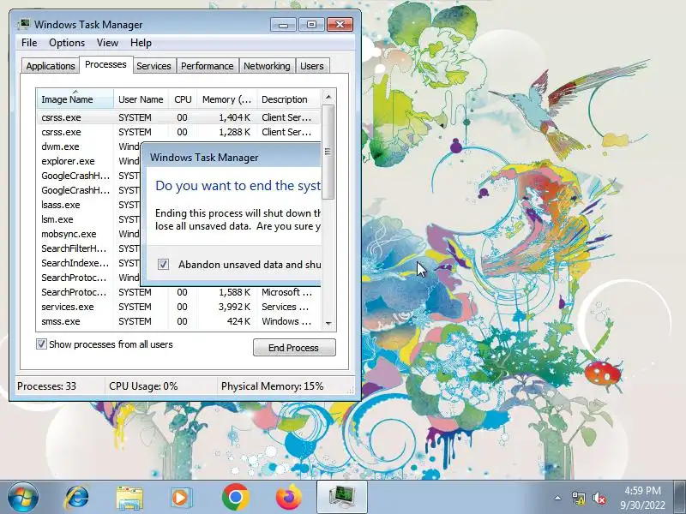This screenshot has height=514, width=686.
Task: Click process list scroll down arrow
Action: [x=328, y=324]
